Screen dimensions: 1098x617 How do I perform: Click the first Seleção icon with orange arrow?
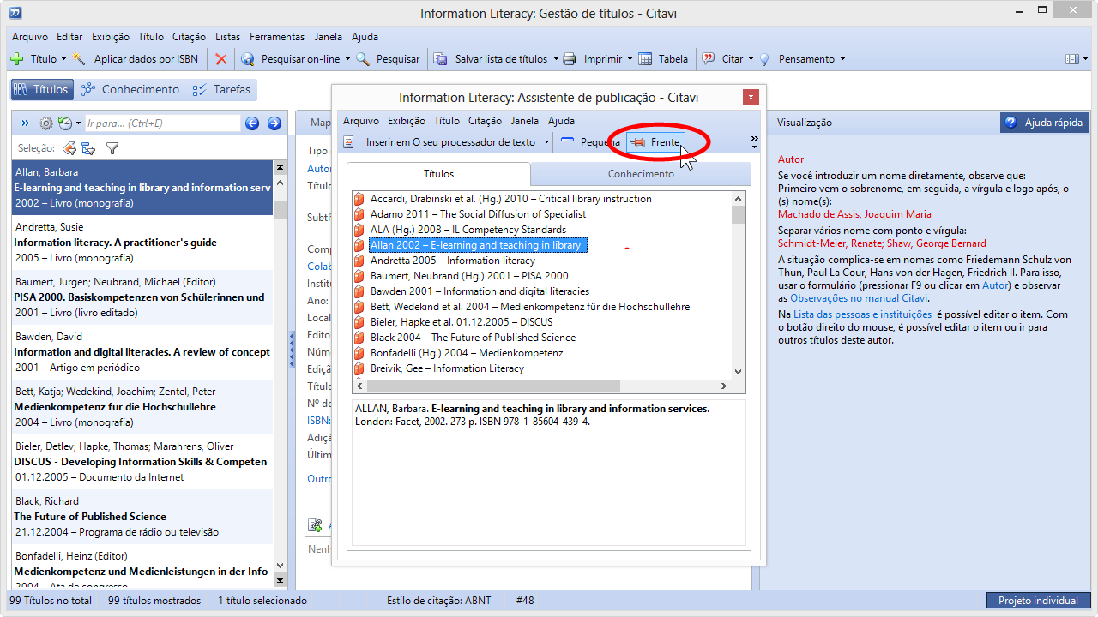click(x=69, y=148)
